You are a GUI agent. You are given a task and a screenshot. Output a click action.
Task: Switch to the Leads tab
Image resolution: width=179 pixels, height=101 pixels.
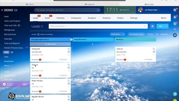point(36,18)
